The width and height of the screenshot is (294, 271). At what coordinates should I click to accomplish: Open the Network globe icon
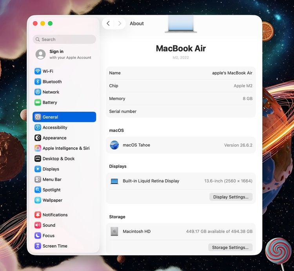38,92
